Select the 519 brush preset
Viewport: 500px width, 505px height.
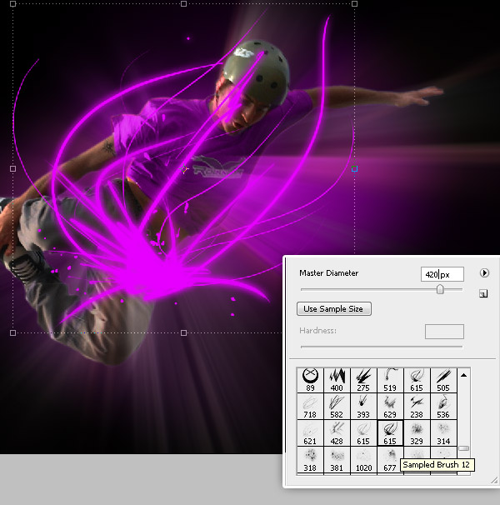(390, 380)
